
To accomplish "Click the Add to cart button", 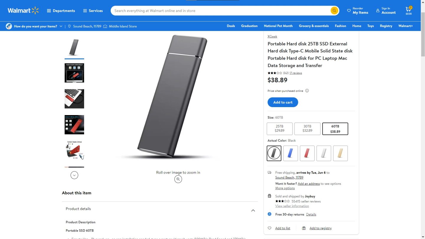I will 283,102.
